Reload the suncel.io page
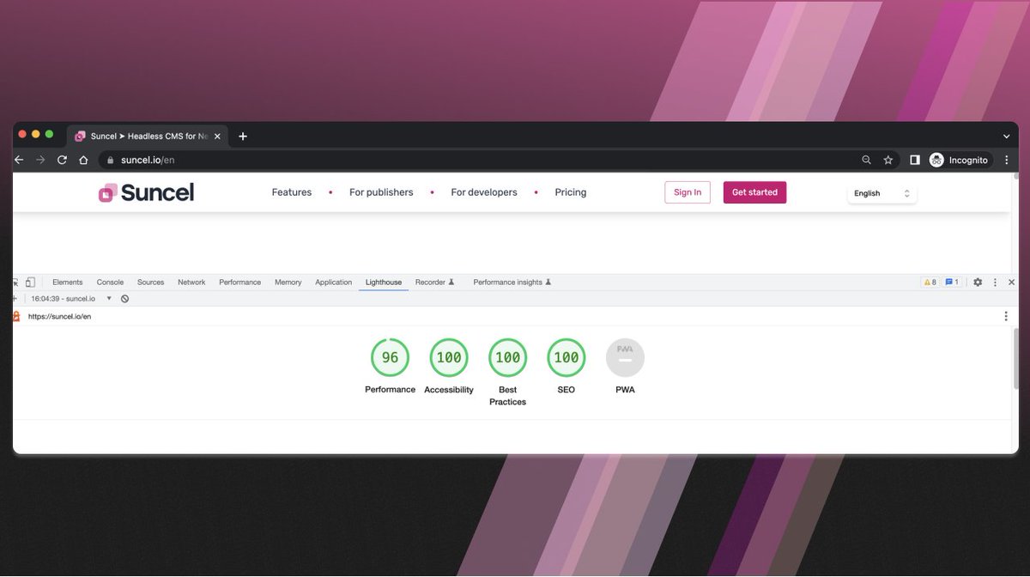Viewport: 1030px width, 577px height. click(62, 160)
